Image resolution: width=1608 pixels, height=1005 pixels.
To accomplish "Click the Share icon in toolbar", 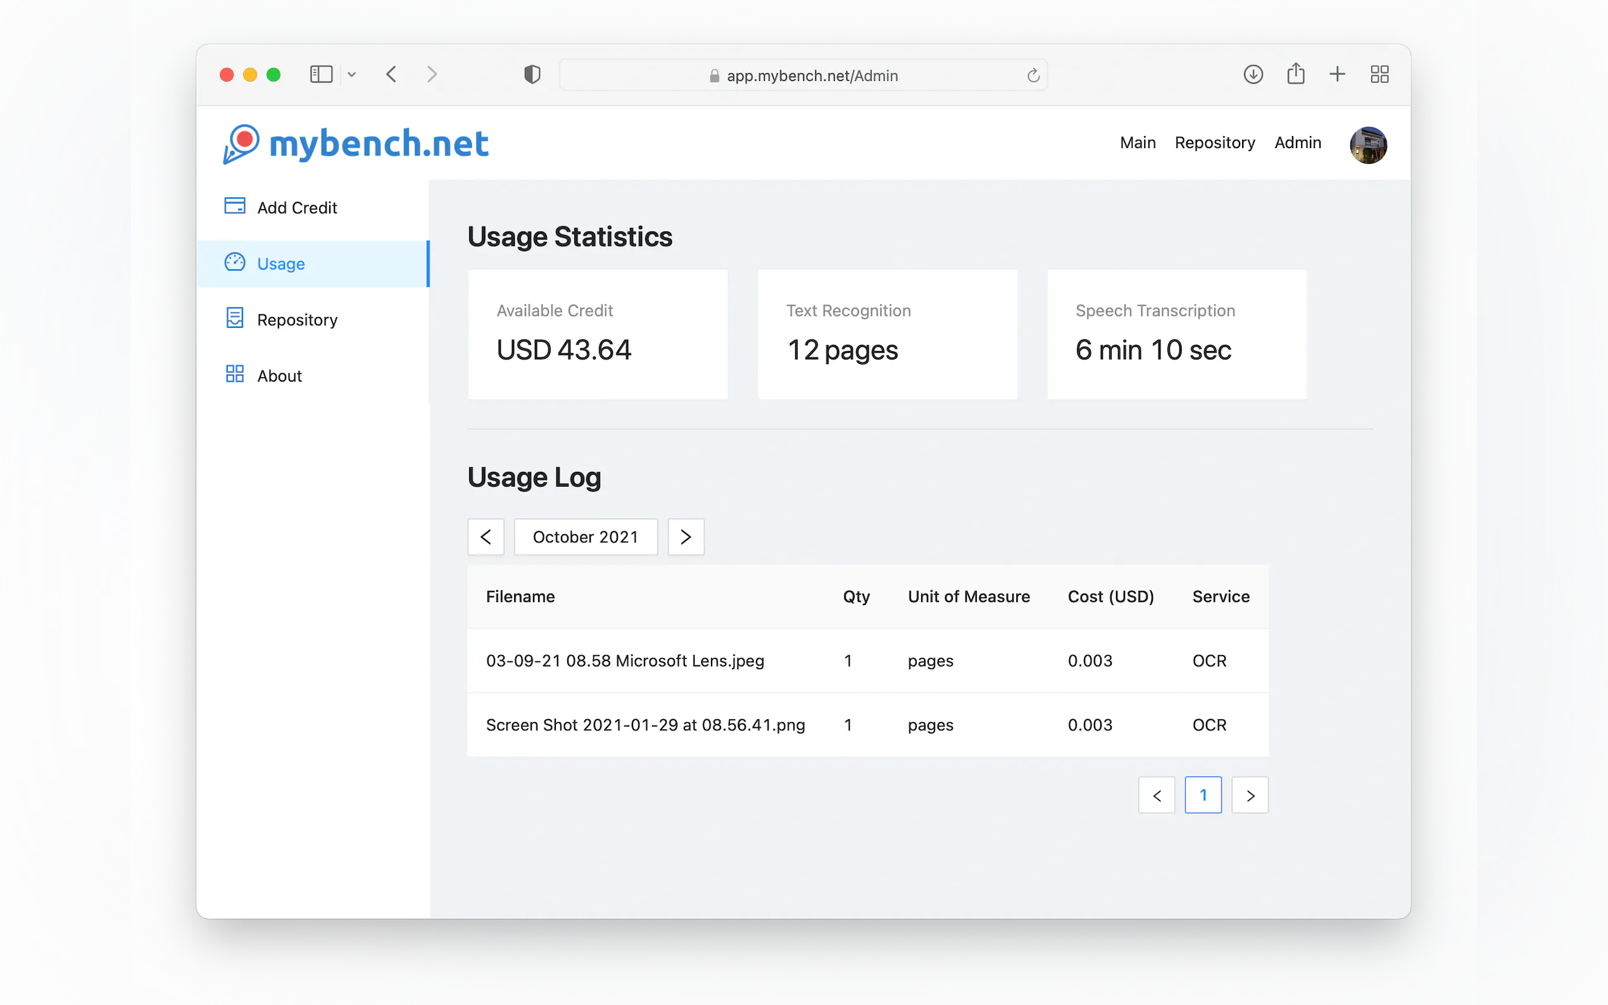I will (1295, 75).
